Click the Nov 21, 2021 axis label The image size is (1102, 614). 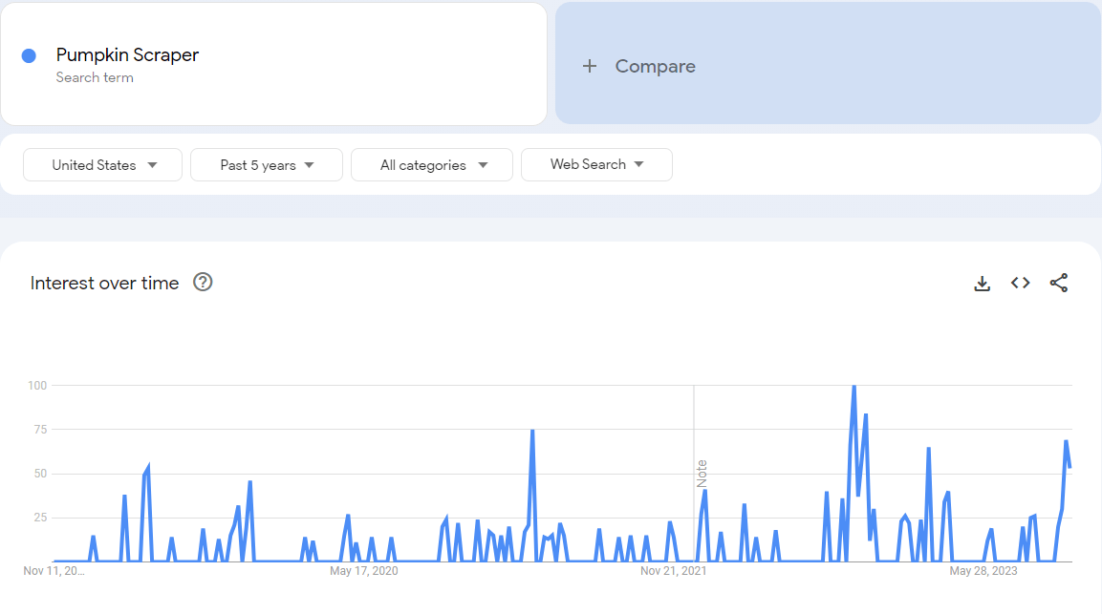pyautogui.click(x=674, y=571)
